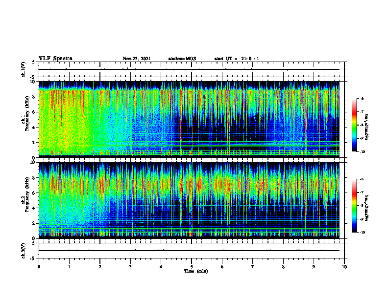This screenshot has width=388, height=299.
Task: Click the "Time (min)" x-axis label
Action: pos(196,271)
